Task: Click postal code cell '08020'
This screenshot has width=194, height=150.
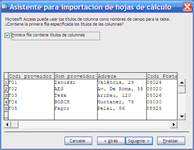Action: click(x=162, y=89)
